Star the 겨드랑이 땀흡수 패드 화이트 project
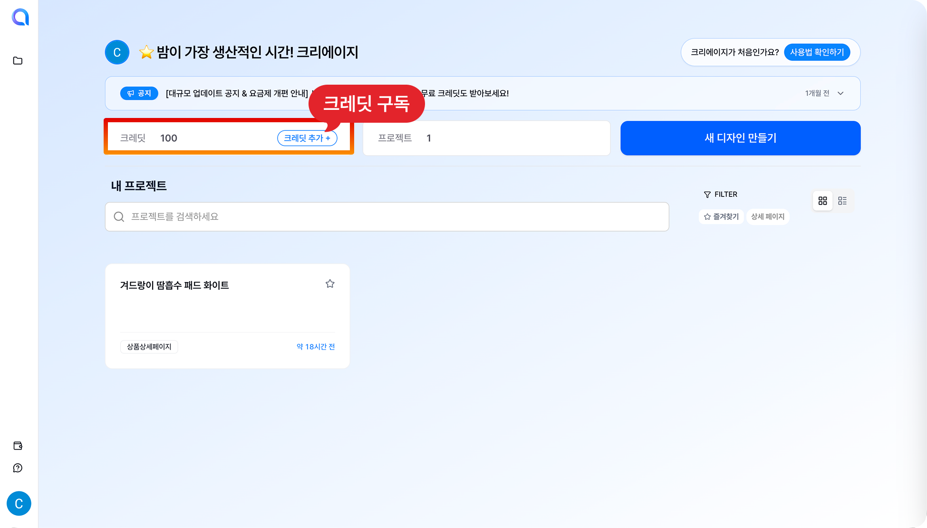The height and width of the screenshot is (528, 927). 330,284
